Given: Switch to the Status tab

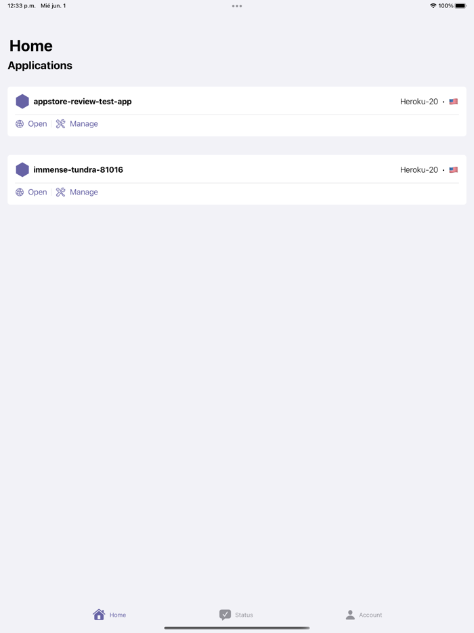Looking at the screenshot, I should coord(236,615).
